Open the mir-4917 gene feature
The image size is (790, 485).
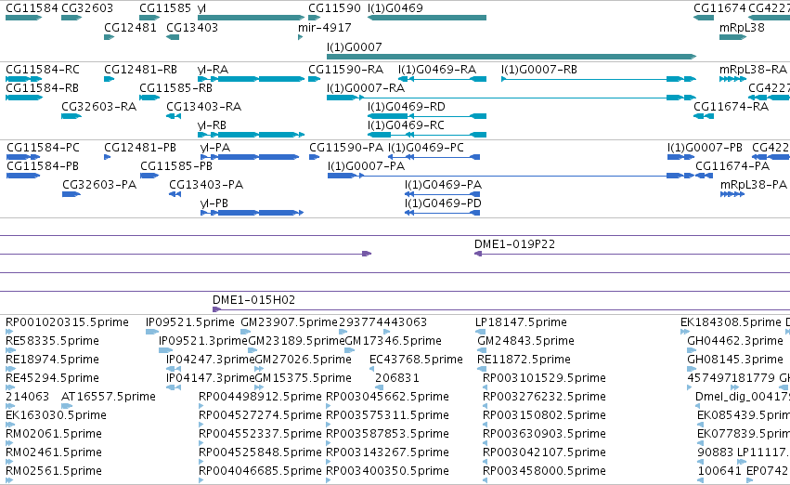[x=300, y=37]
